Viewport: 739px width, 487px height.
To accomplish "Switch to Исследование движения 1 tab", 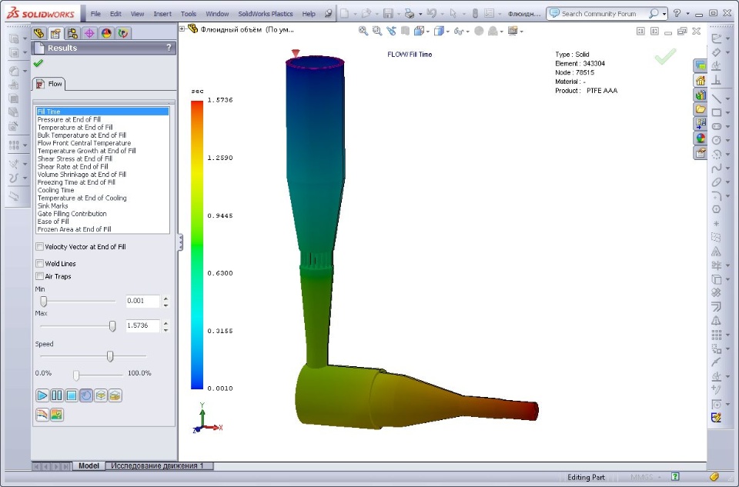I will point(157,465).
